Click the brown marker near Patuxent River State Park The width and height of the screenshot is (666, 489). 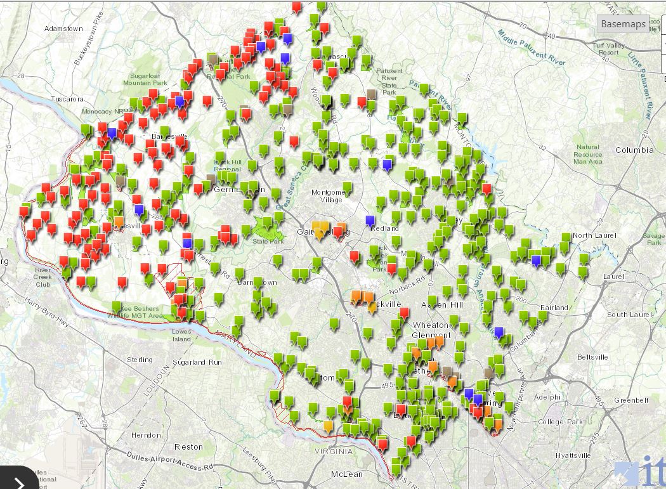coord(371,95)
